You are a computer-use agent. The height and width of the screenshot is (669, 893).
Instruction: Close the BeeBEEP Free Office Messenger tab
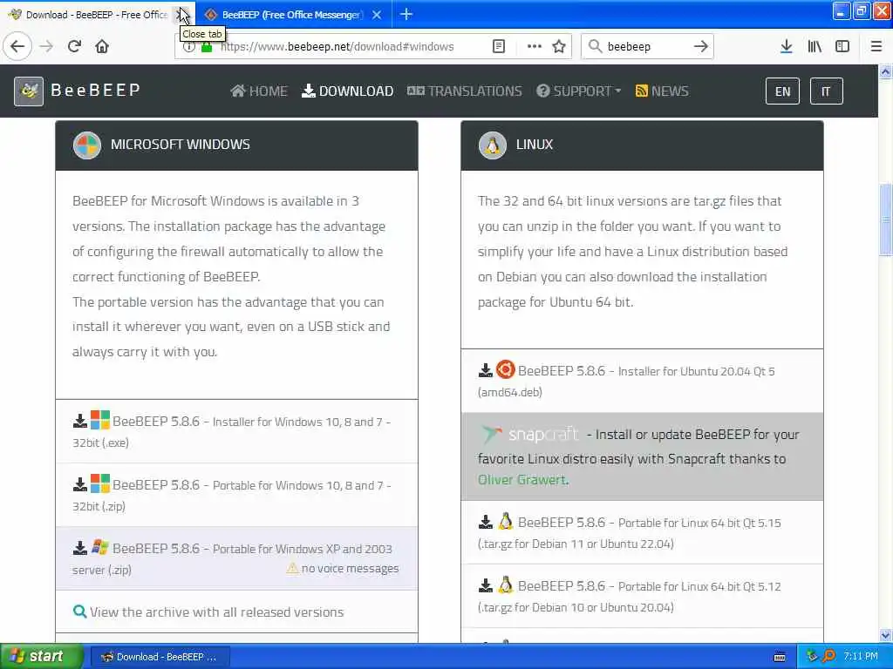pyautogui.click(x=377, y=15)
